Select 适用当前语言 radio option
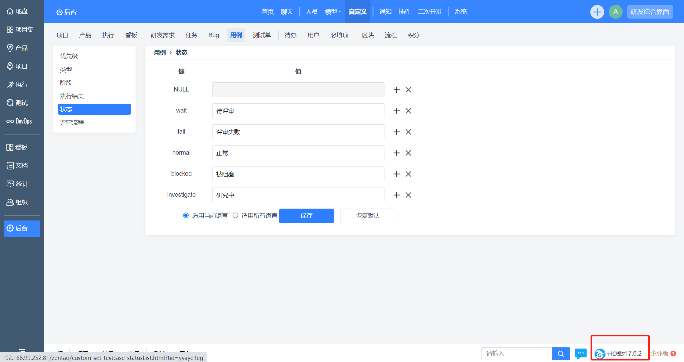The width and height of the screenshot is (684, 362). click(186, 216)
